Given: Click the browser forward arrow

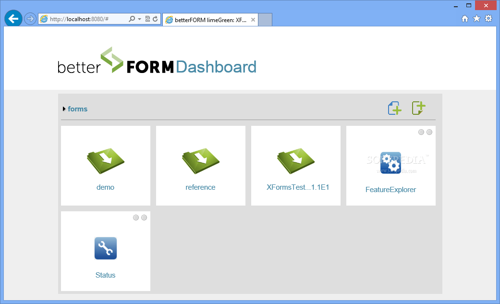Looking at the screenshot, I should pyautogui.click(x=30, y=19).
